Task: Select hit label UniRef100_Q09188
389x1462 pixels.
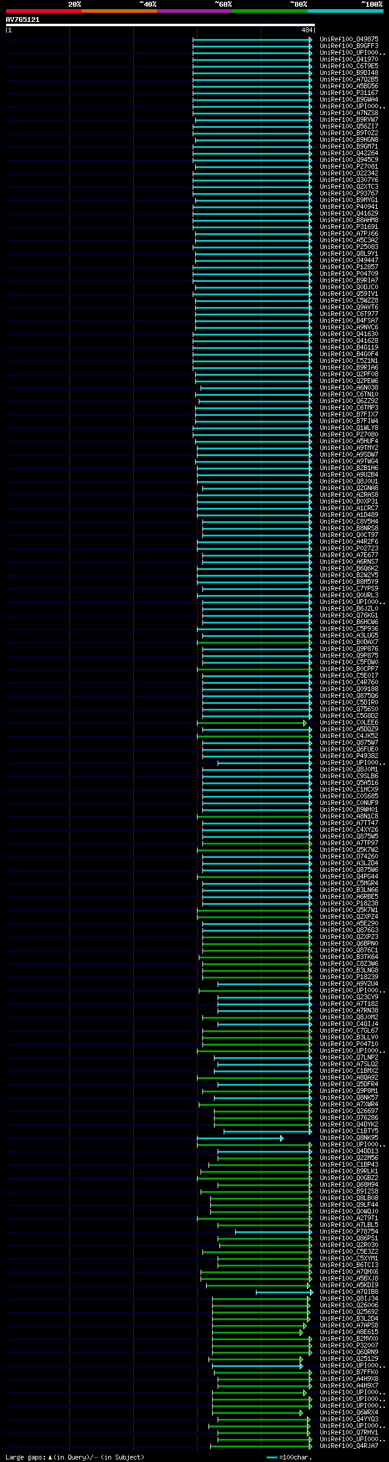Action: (349, 689)
